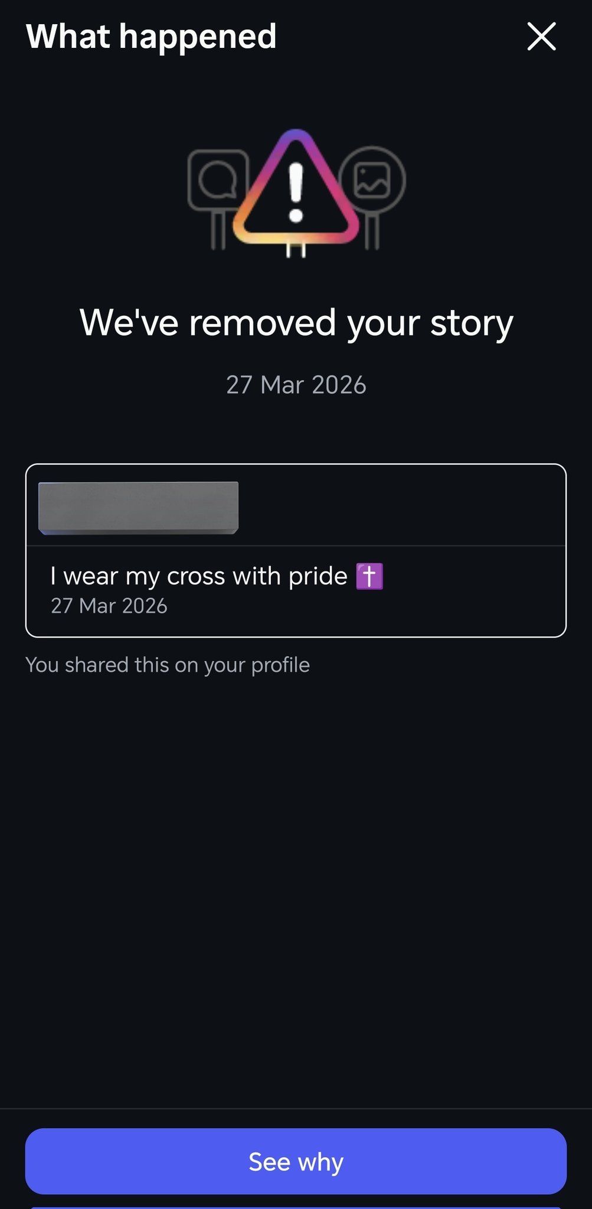The width and height of the screenshot is (592, 1209).
Task: Tap the We've removed your story heading
Action: click(296, 323)
